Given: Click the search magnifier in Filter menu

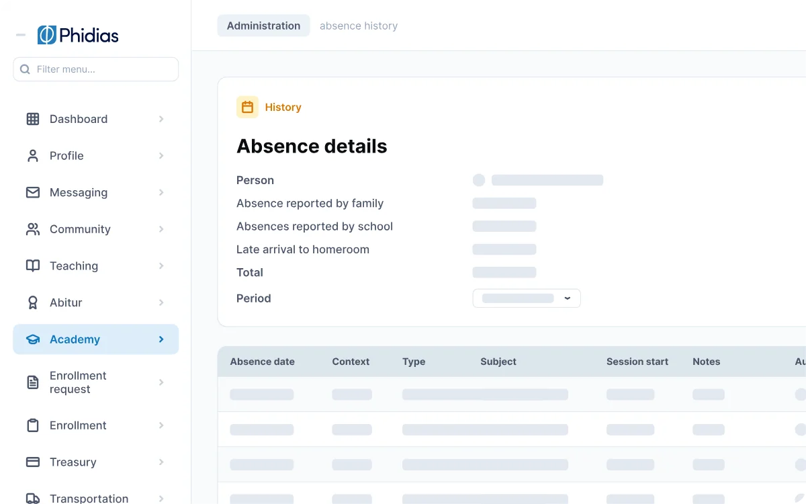Looking at the screenshot, I should [x=25, y=69].
